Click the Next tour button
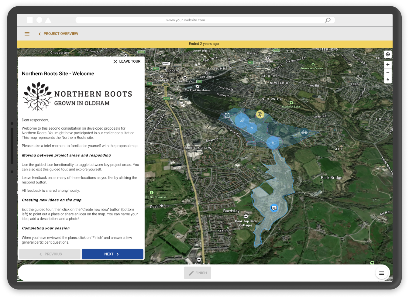 tap(112, 254)
